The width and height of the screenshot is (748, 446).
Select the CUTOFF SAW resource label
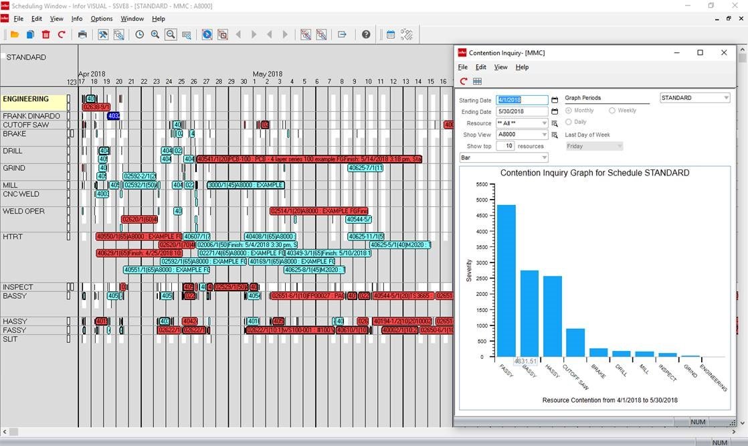(x=26, y=125)
